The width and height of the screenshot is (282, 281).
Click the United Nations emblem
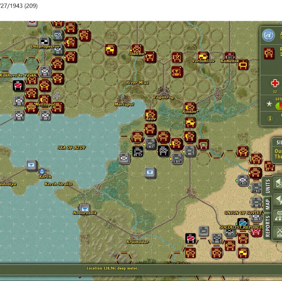coord(268,35)
